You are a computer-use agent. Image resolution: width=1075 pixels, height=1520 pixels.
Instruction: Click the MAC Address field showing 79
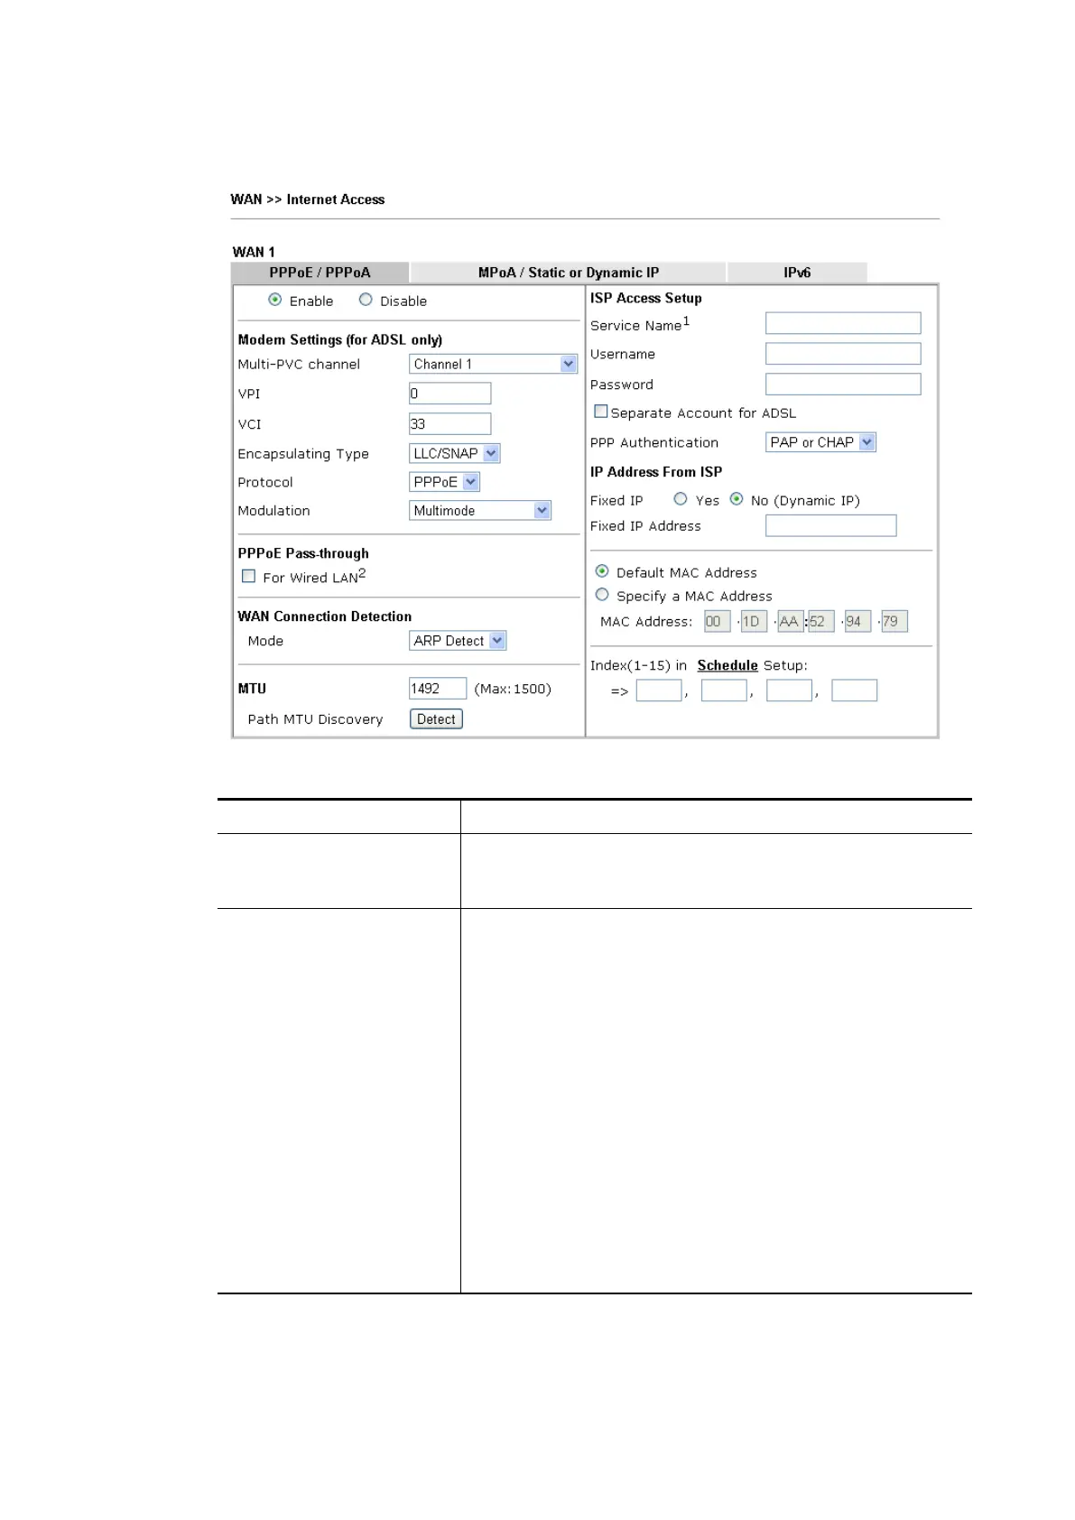pos(894,621)
